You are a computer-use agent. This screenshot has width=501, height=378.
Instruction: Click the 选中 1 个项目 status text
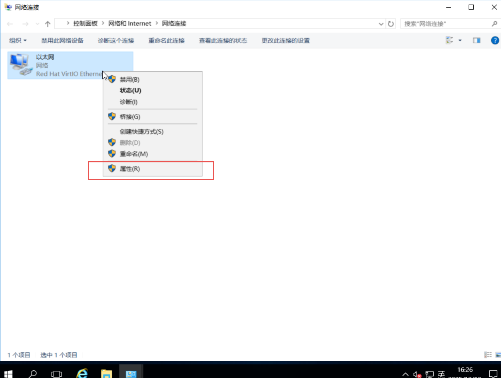click(59, 355)
